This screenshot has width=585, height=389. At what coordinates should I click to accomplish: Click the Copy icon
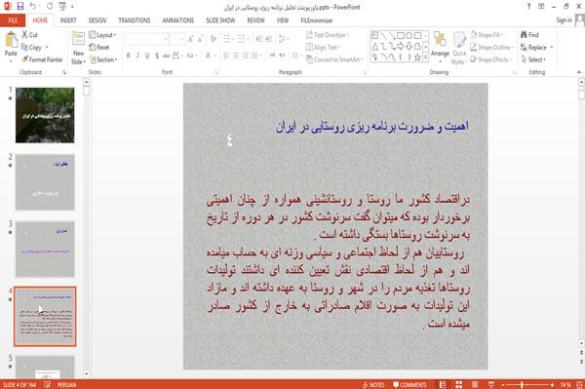pos(24,48)
